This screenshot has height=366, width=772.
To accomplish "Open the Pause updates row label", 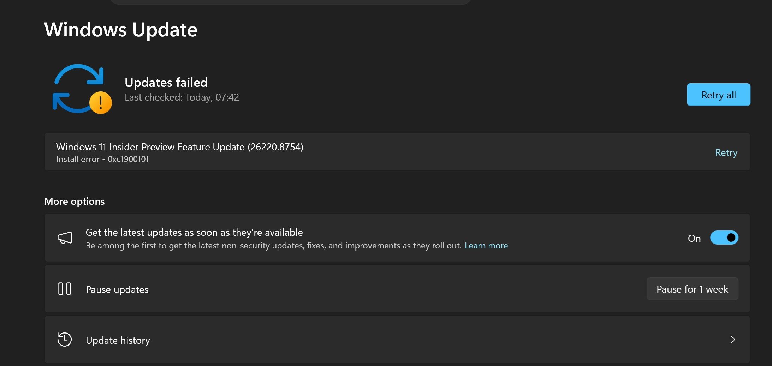I will coord(117,289).
